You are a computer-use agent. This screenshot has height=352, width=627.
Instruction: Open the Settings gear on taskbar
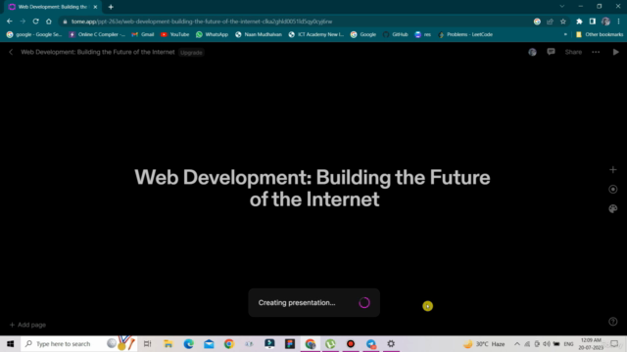(x=391, y=343)
